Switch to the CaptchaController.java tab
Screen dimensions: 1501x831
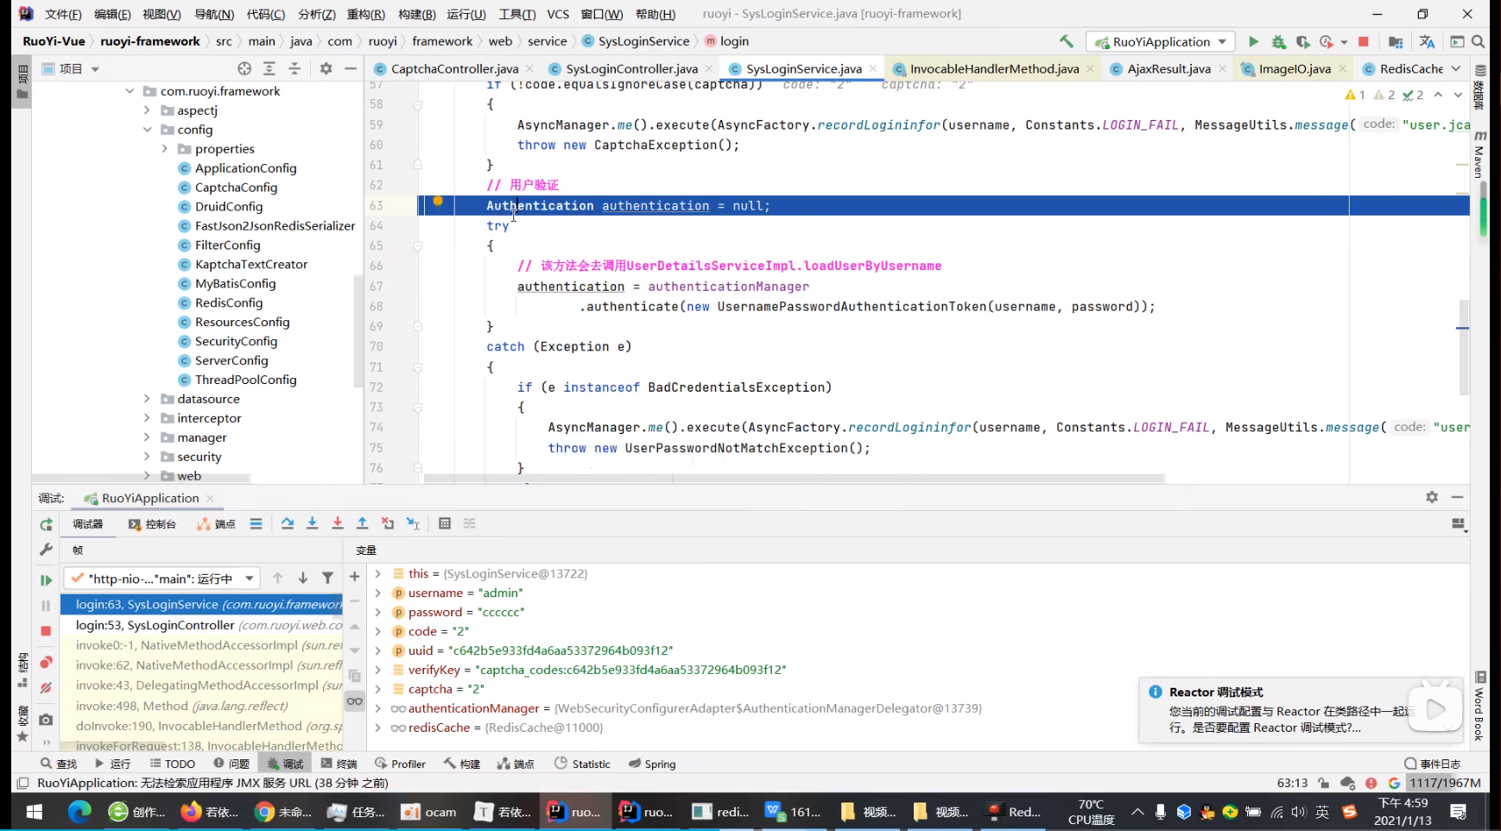click(x=454, y=68)
